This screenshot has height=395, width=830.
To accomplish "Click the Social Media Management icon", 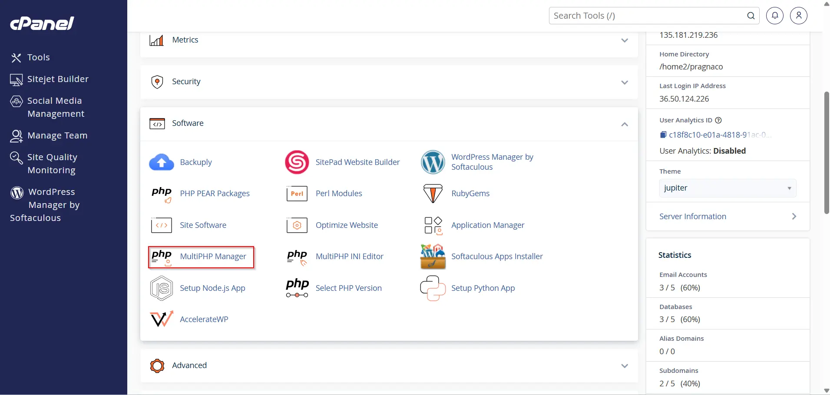I will tap(17, 101).
